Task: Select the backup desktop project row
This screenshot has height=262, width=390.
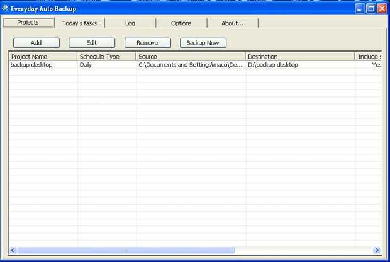Action: (195, 65)
